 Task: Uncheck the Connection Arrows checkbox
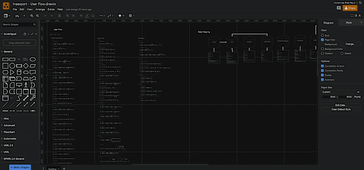(x=323, y=66)
